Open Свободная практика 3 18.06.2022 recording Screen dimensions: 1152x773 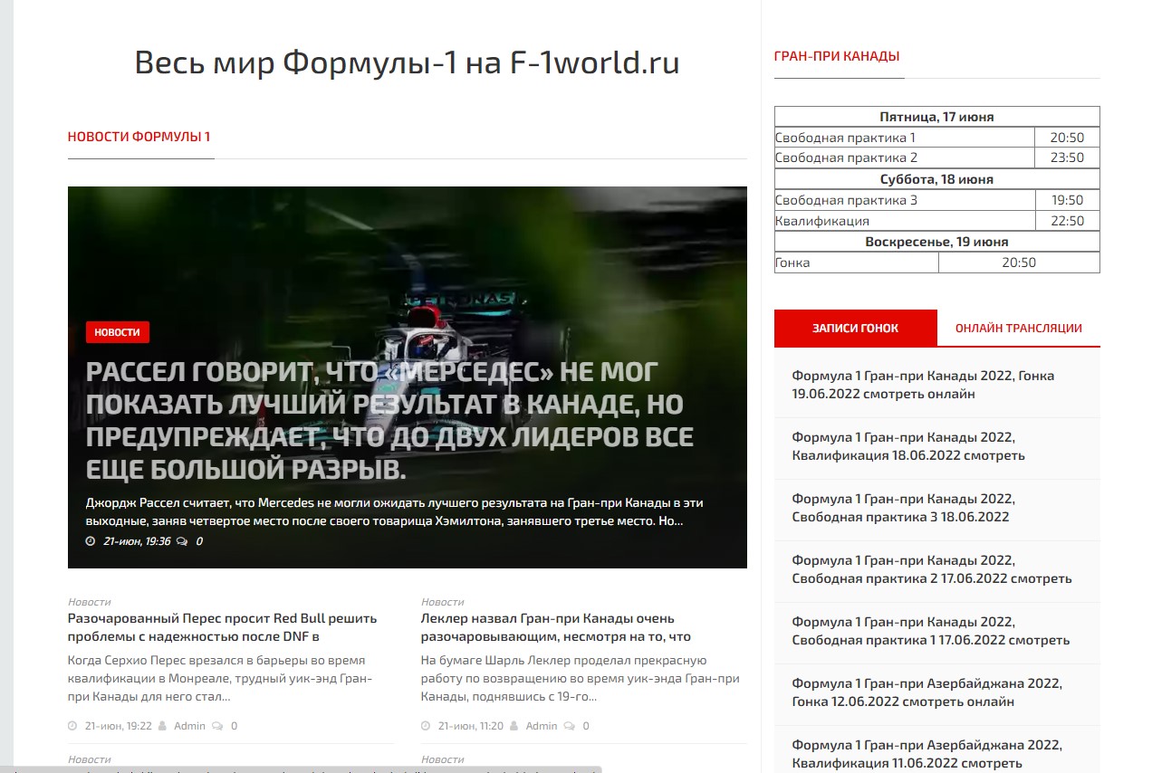(x=904, y=508)
